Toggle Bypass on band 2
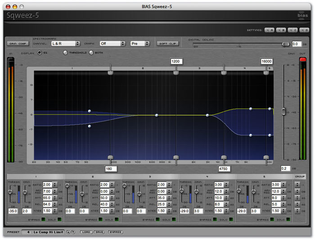 (x=100, y=219)
